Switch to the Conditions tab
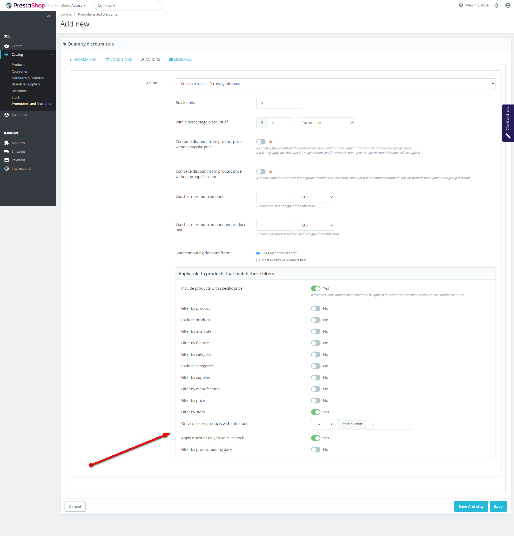Viewport: 514px width, 536px height. coord(119,59)
